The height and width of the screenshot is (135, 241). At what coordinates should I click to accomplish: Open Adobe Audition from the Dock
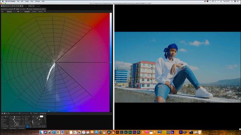pyautogui.click(x=130, y=132)
